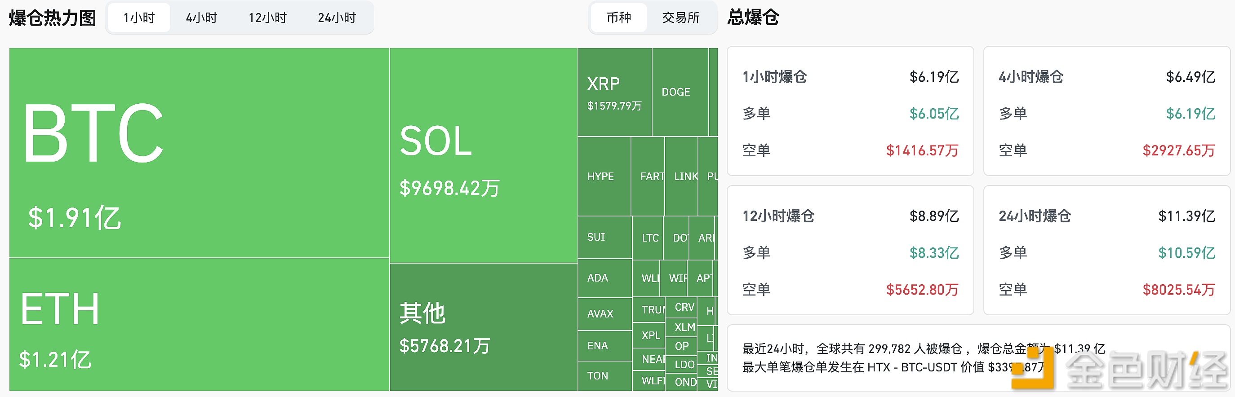Click the 1小时爆仓 summary card
1235x397 pixels.
[x=849, y=111]
